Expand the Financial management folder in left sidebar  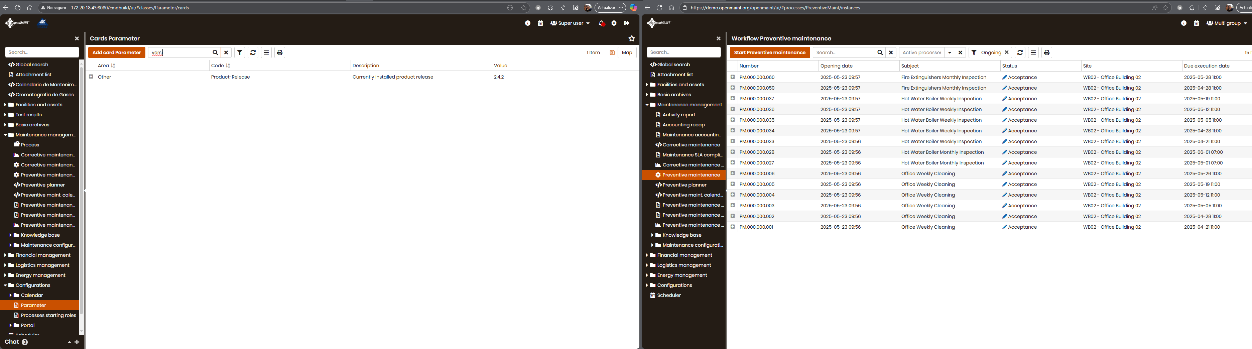coord(5,255)
